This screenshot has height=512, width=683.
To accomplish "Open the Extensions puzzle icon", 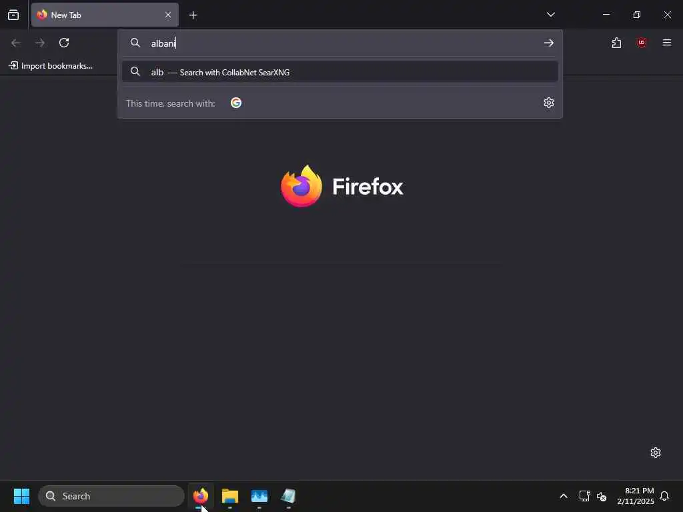I will coord(616,43).
